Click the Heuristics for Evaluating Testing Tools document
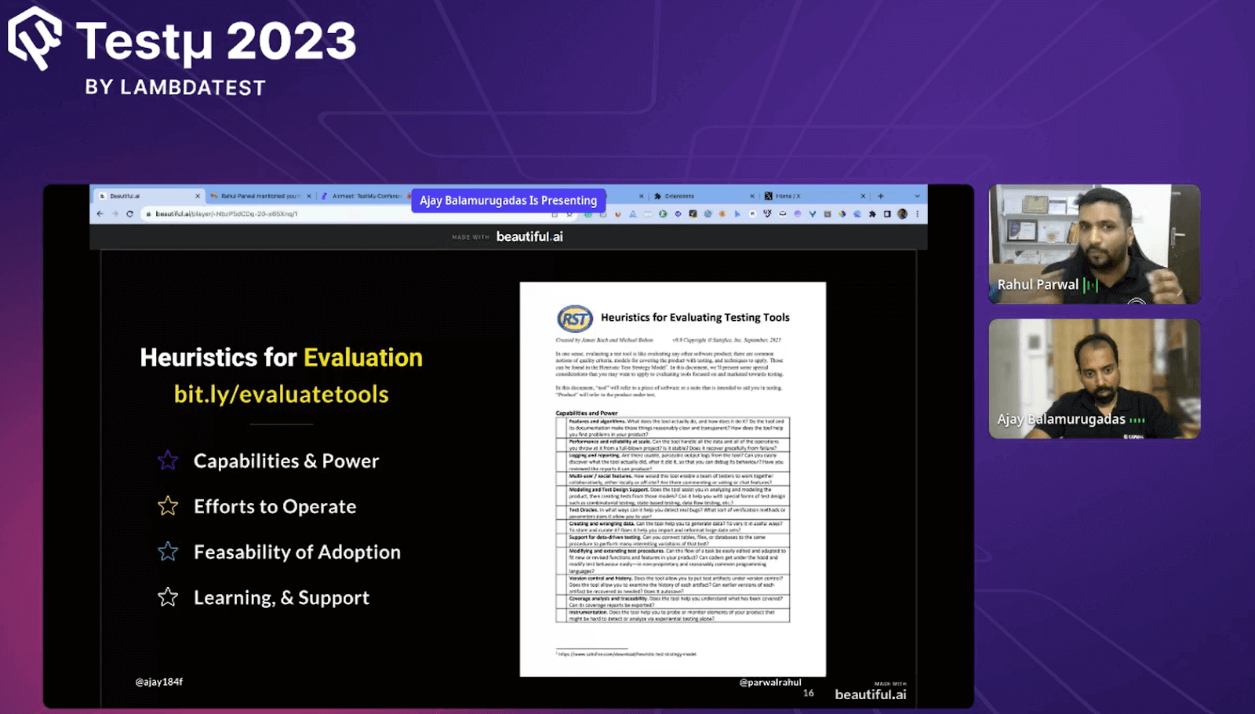This screenshot has height=714, width=1255. 673,479
